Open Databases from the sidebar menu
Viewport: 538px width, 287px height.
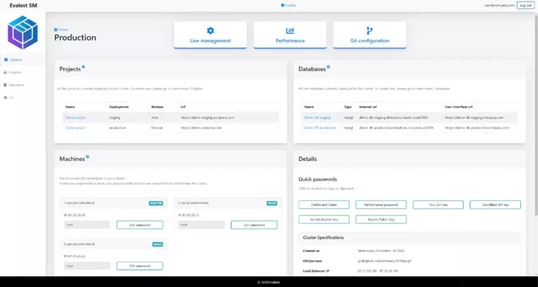click(x=16, y=85)
